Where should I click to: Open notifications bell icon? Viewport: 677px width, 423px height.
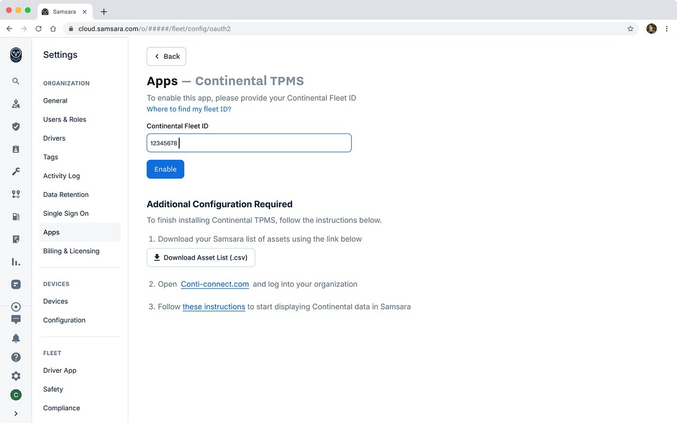tap(16, 338)
